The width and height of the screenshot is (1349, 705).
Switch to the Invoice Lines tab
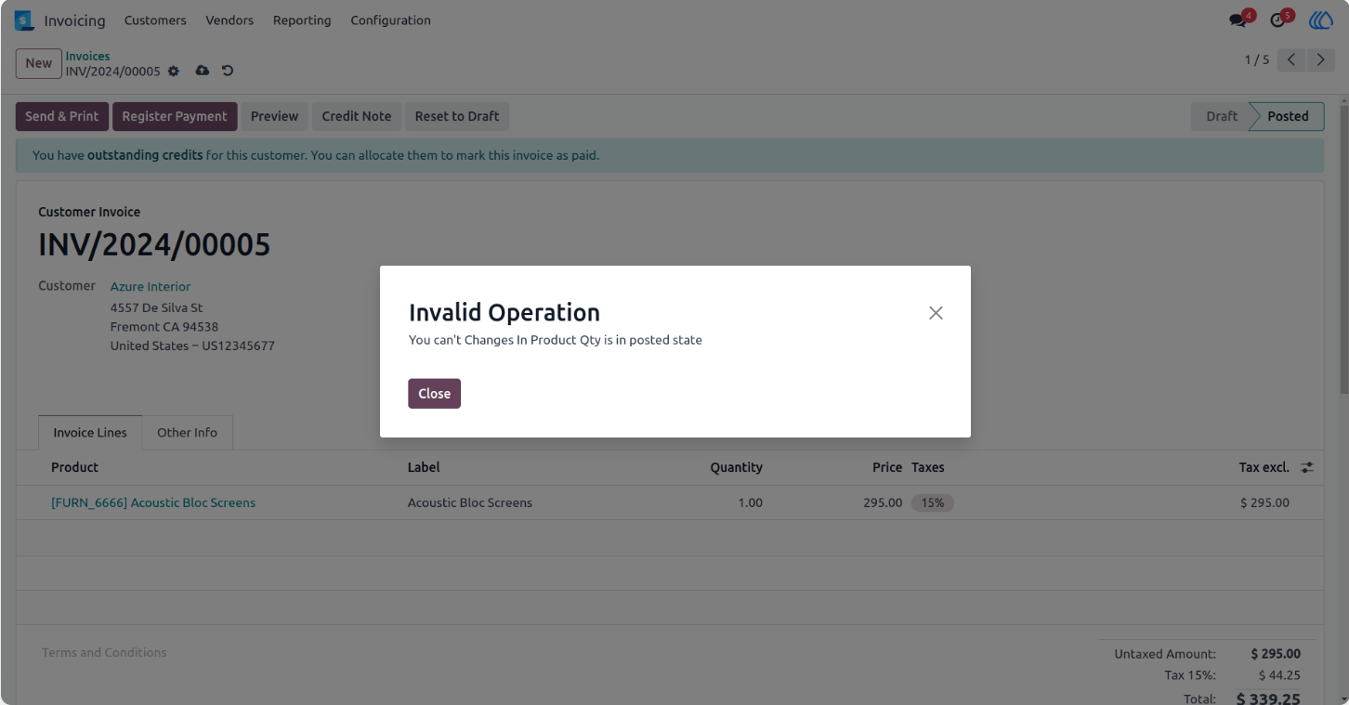[90, 433]
